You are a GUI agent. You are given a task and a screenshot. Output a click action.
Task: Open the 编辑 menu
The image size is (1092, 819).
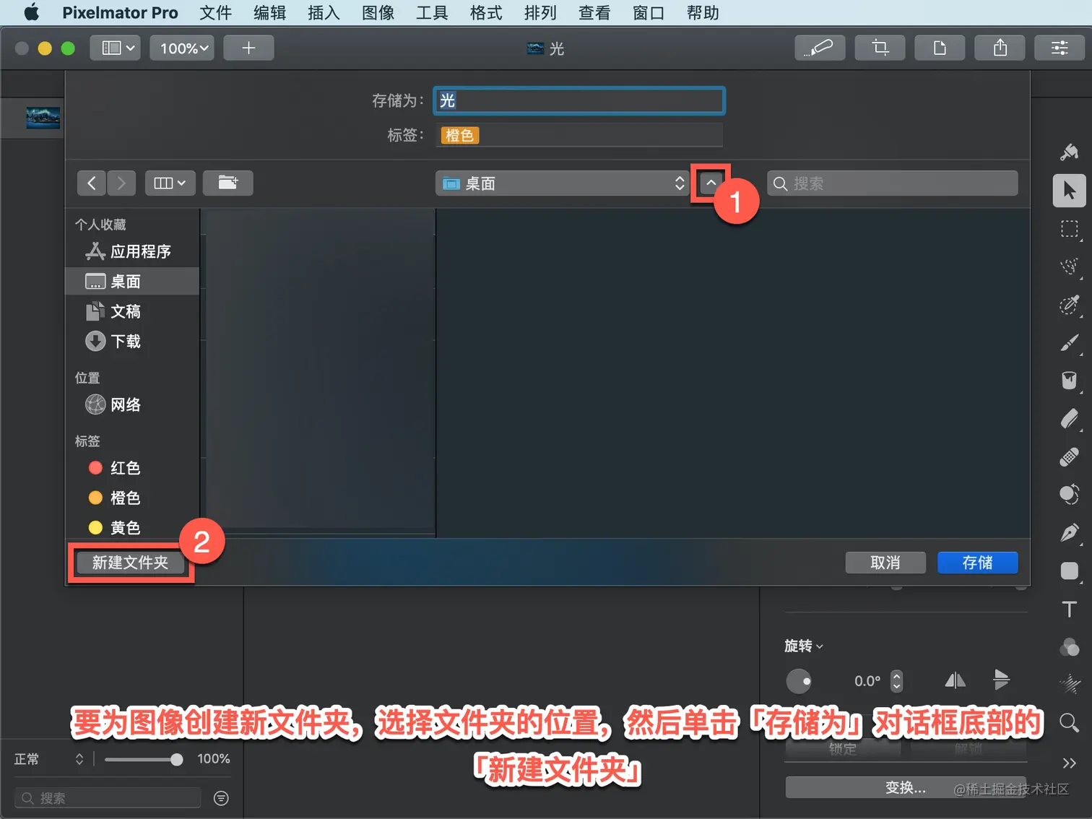tap(269, 12)
